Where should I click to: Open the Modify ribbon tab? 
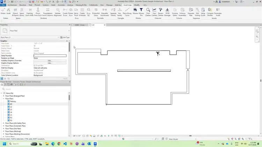coord(137,5)
